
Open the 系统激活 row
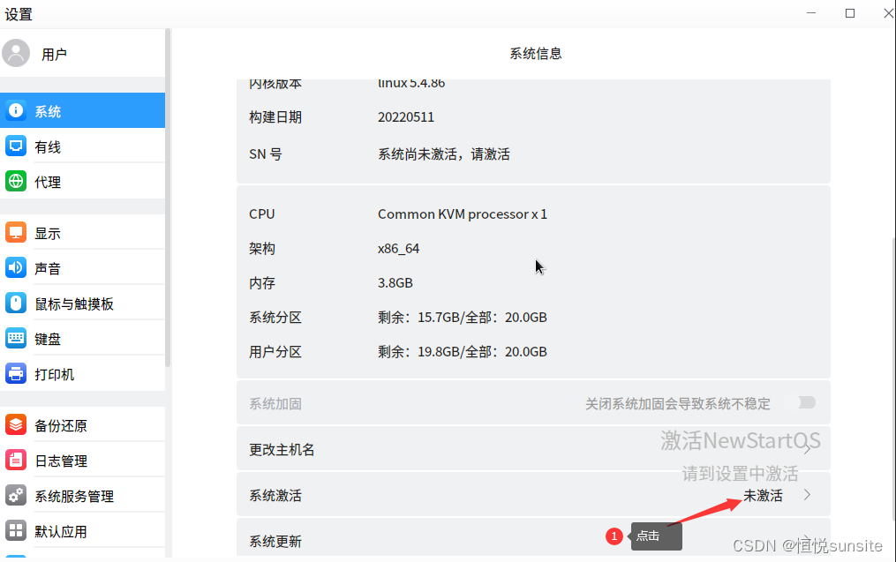[533, 495]
